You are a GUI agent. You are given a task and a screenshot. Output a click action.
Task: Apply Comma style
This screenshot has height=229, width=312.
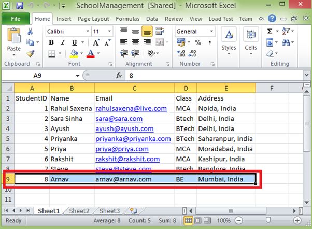point(210,42)
